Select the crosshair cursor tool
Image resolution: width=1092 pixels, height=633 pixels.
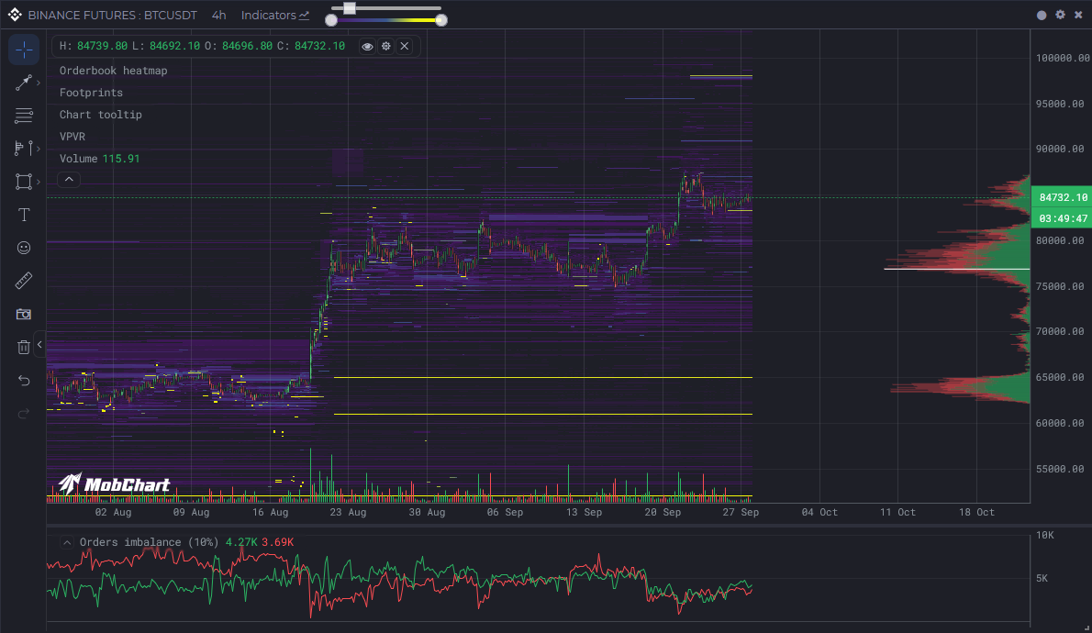coord(24,50)
